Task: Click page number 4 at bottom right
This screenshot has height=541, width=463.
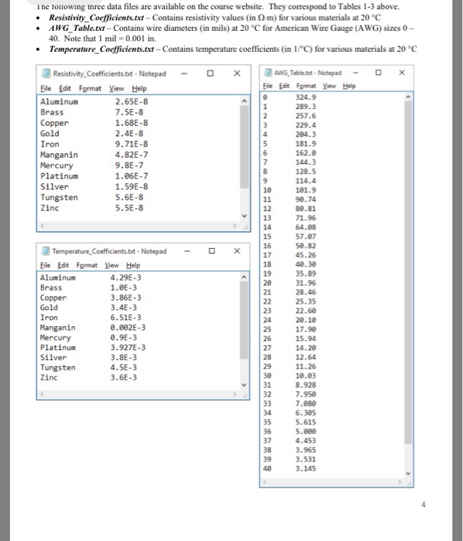Action: pos(424,505)
